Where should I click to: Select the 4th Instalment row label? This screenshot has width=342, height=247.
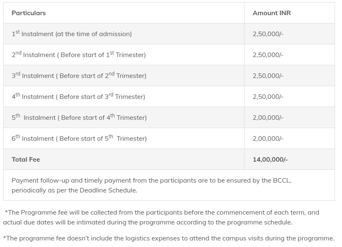pos(78,97)
